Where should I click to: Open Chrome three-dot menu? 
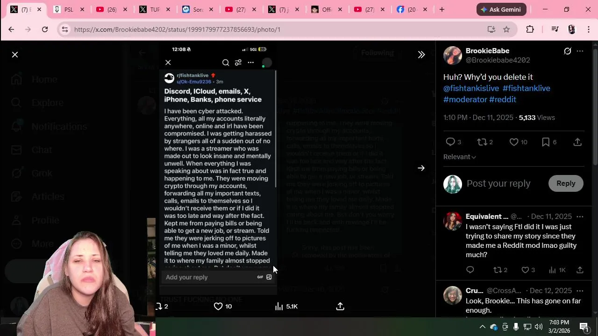(x=589, y=29)
